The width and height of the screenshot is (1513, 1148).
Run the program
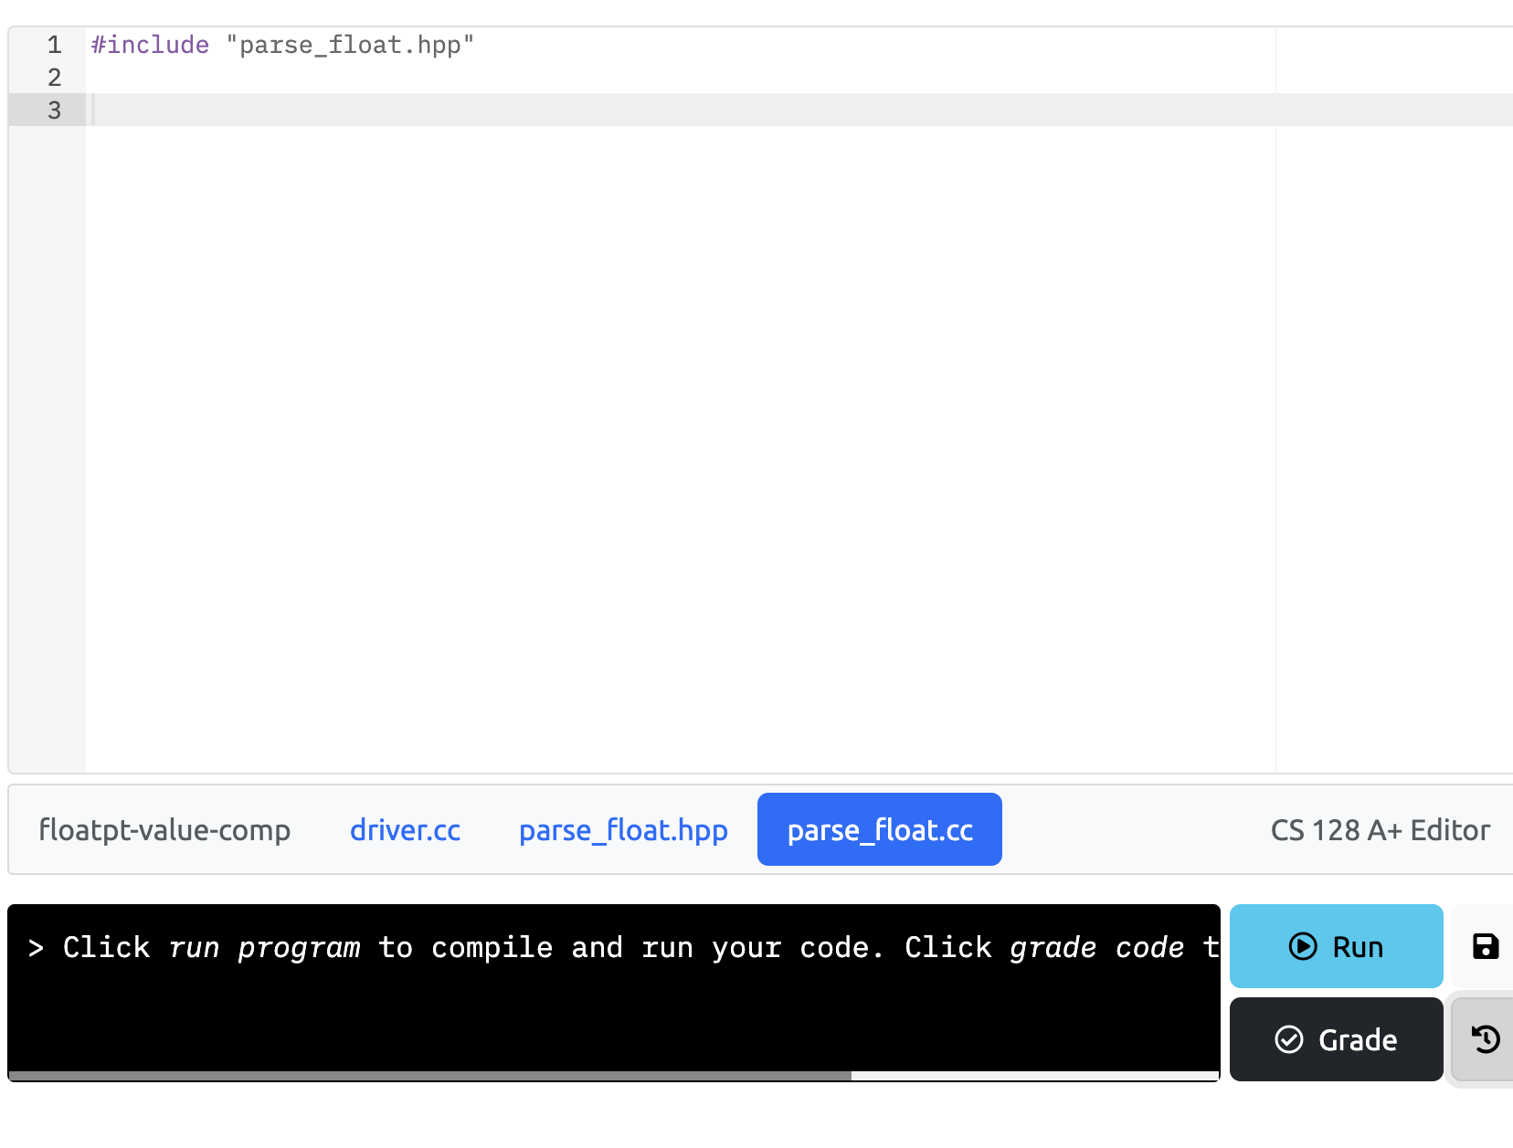pos(1335,947)
